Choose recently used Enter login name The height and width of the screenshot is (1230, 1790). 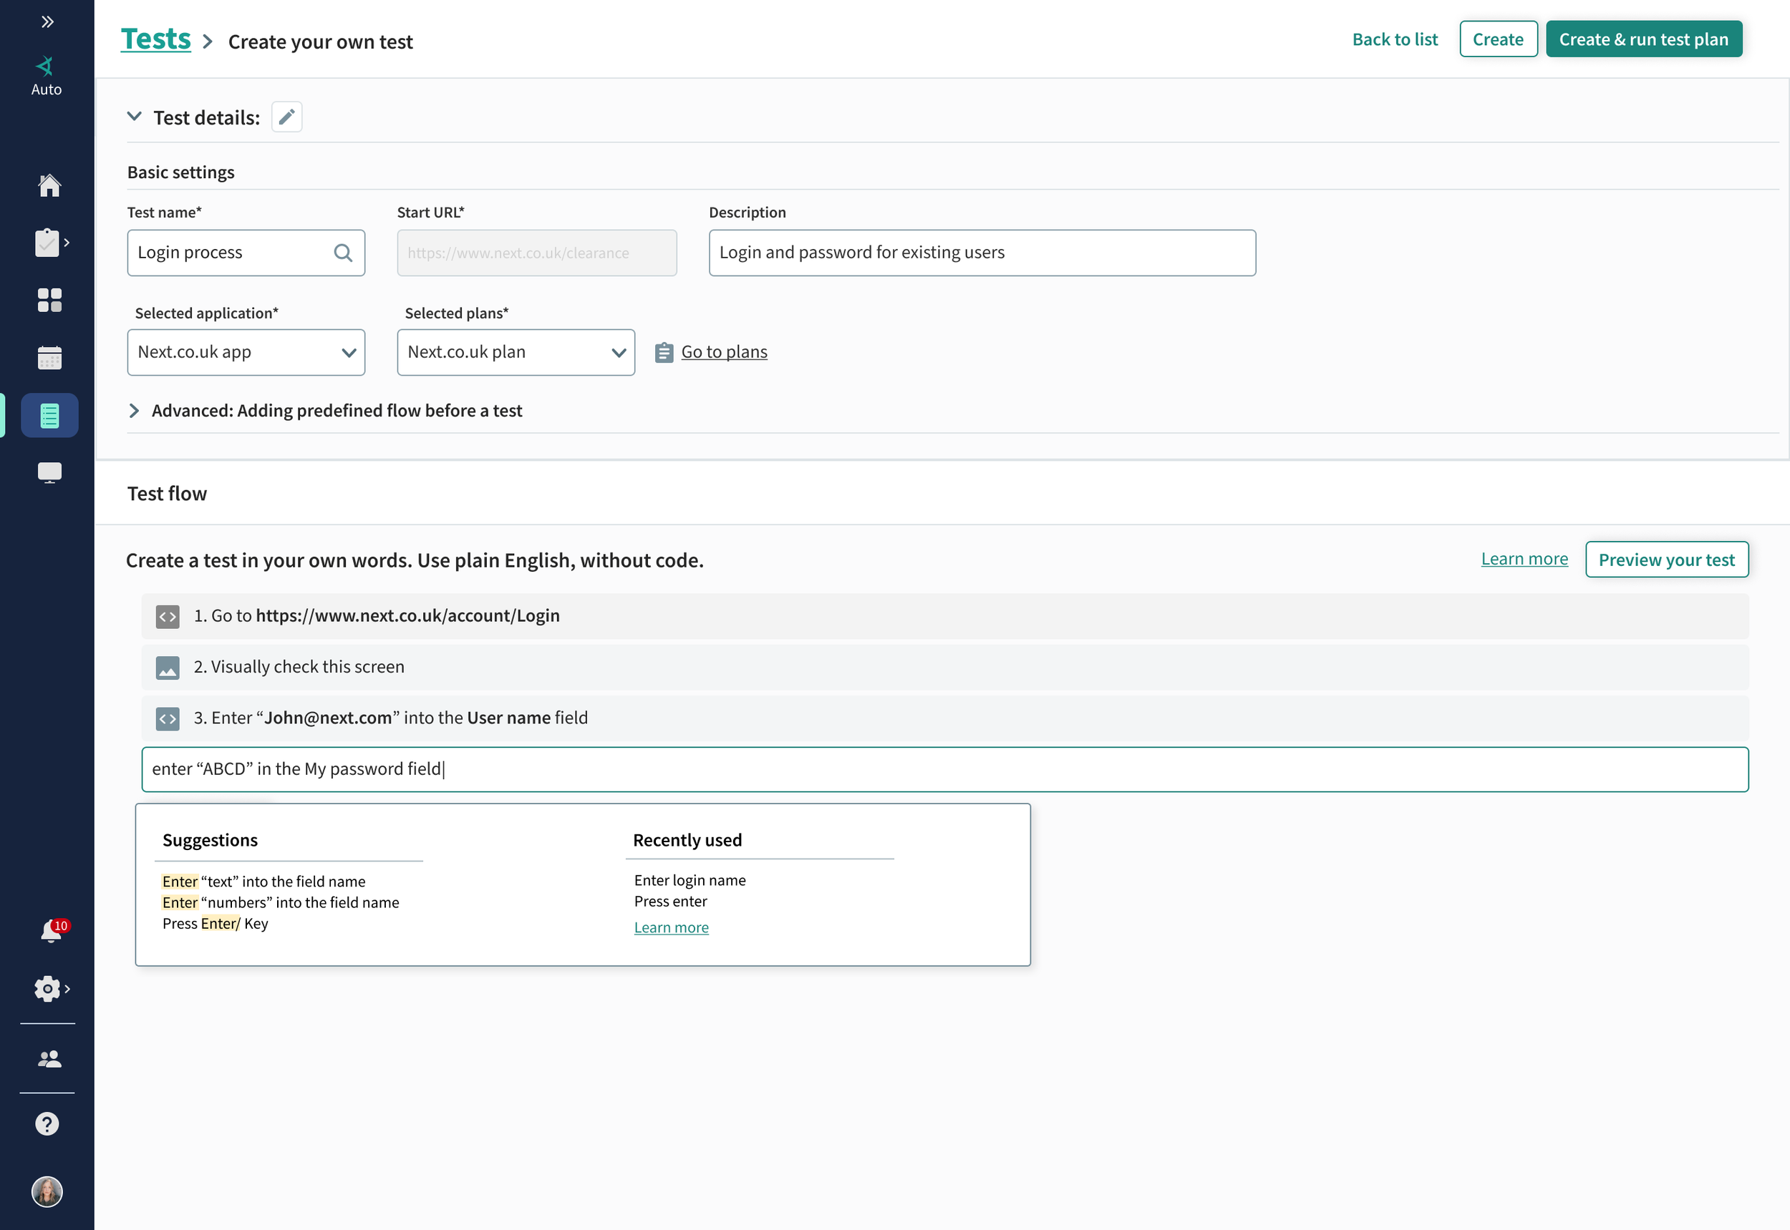[x=690, y=880]
